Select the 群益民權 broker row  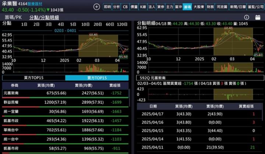[65, 102]
